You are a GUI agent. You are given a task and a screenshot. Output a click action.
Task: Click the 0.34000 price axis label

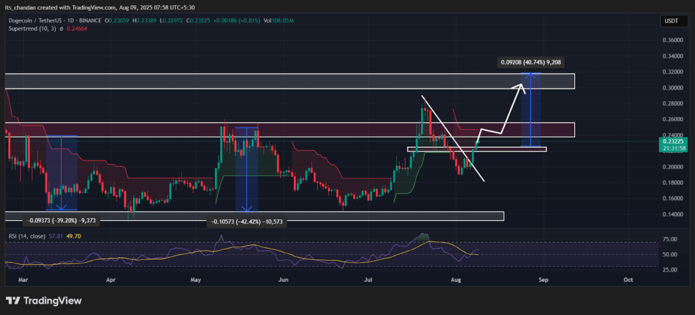[x=673, y=56]
